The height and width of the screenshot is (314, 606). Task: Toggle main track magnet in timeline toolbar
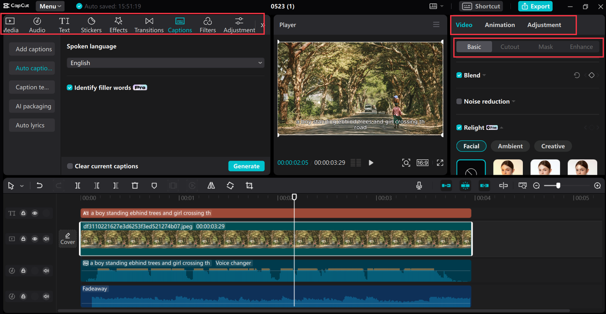tap(446, 186)
